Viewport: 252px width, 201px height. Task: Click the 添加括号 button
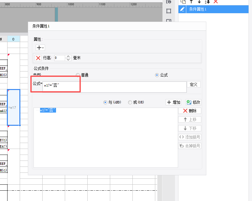tap(190, 137)
